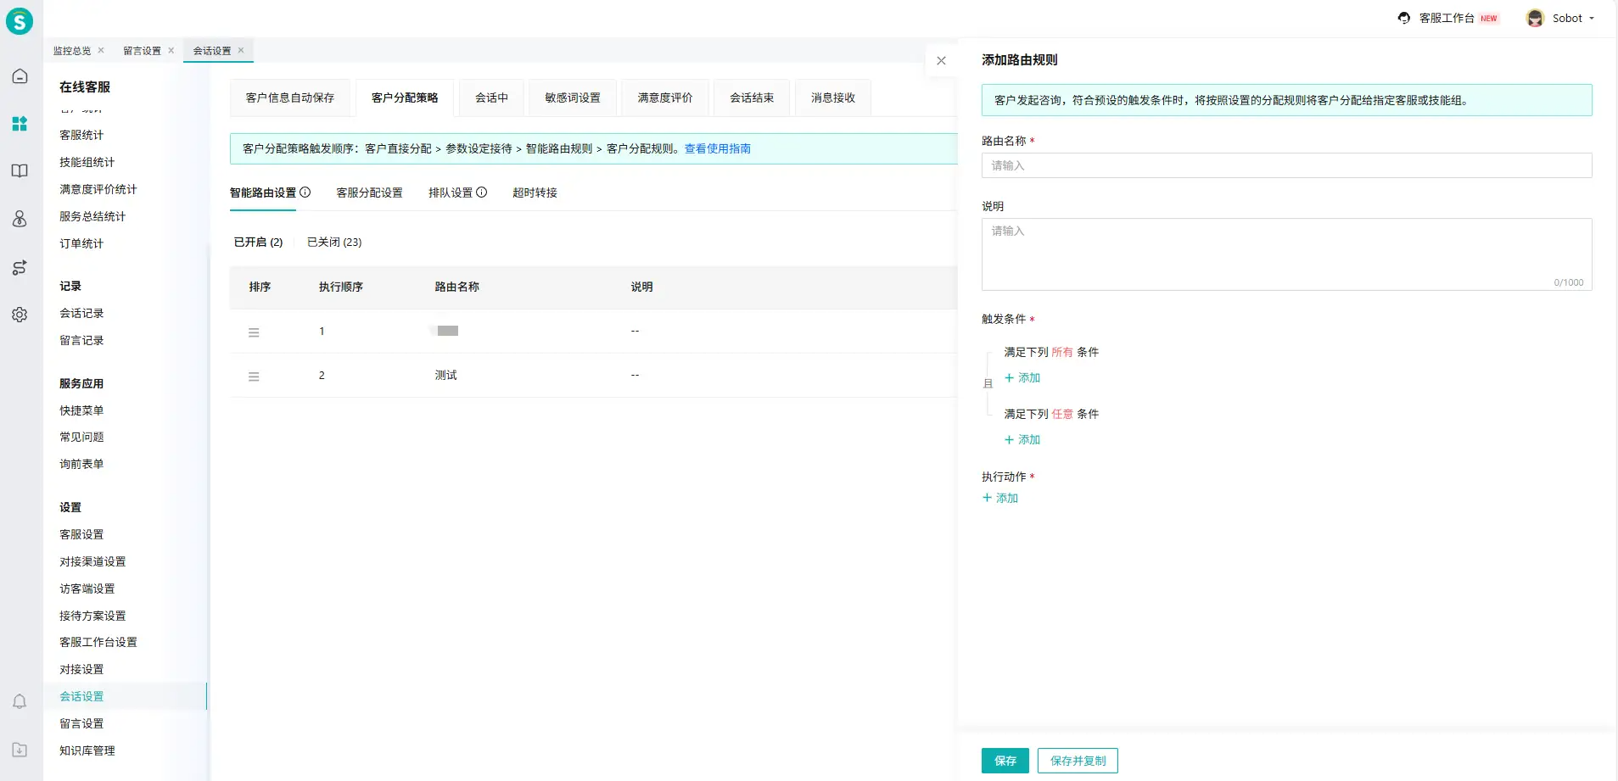
Task: Click the 保存 button
Action: [1005, 761]
